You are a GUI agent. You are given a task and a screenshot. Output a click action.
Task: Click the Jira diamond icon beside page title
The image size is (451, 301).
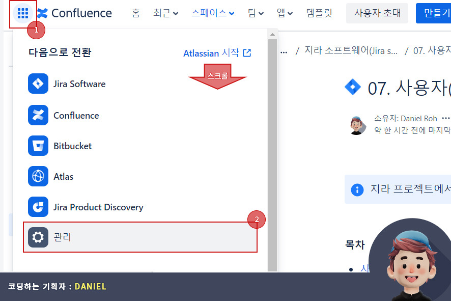click(x=353, y=87)
